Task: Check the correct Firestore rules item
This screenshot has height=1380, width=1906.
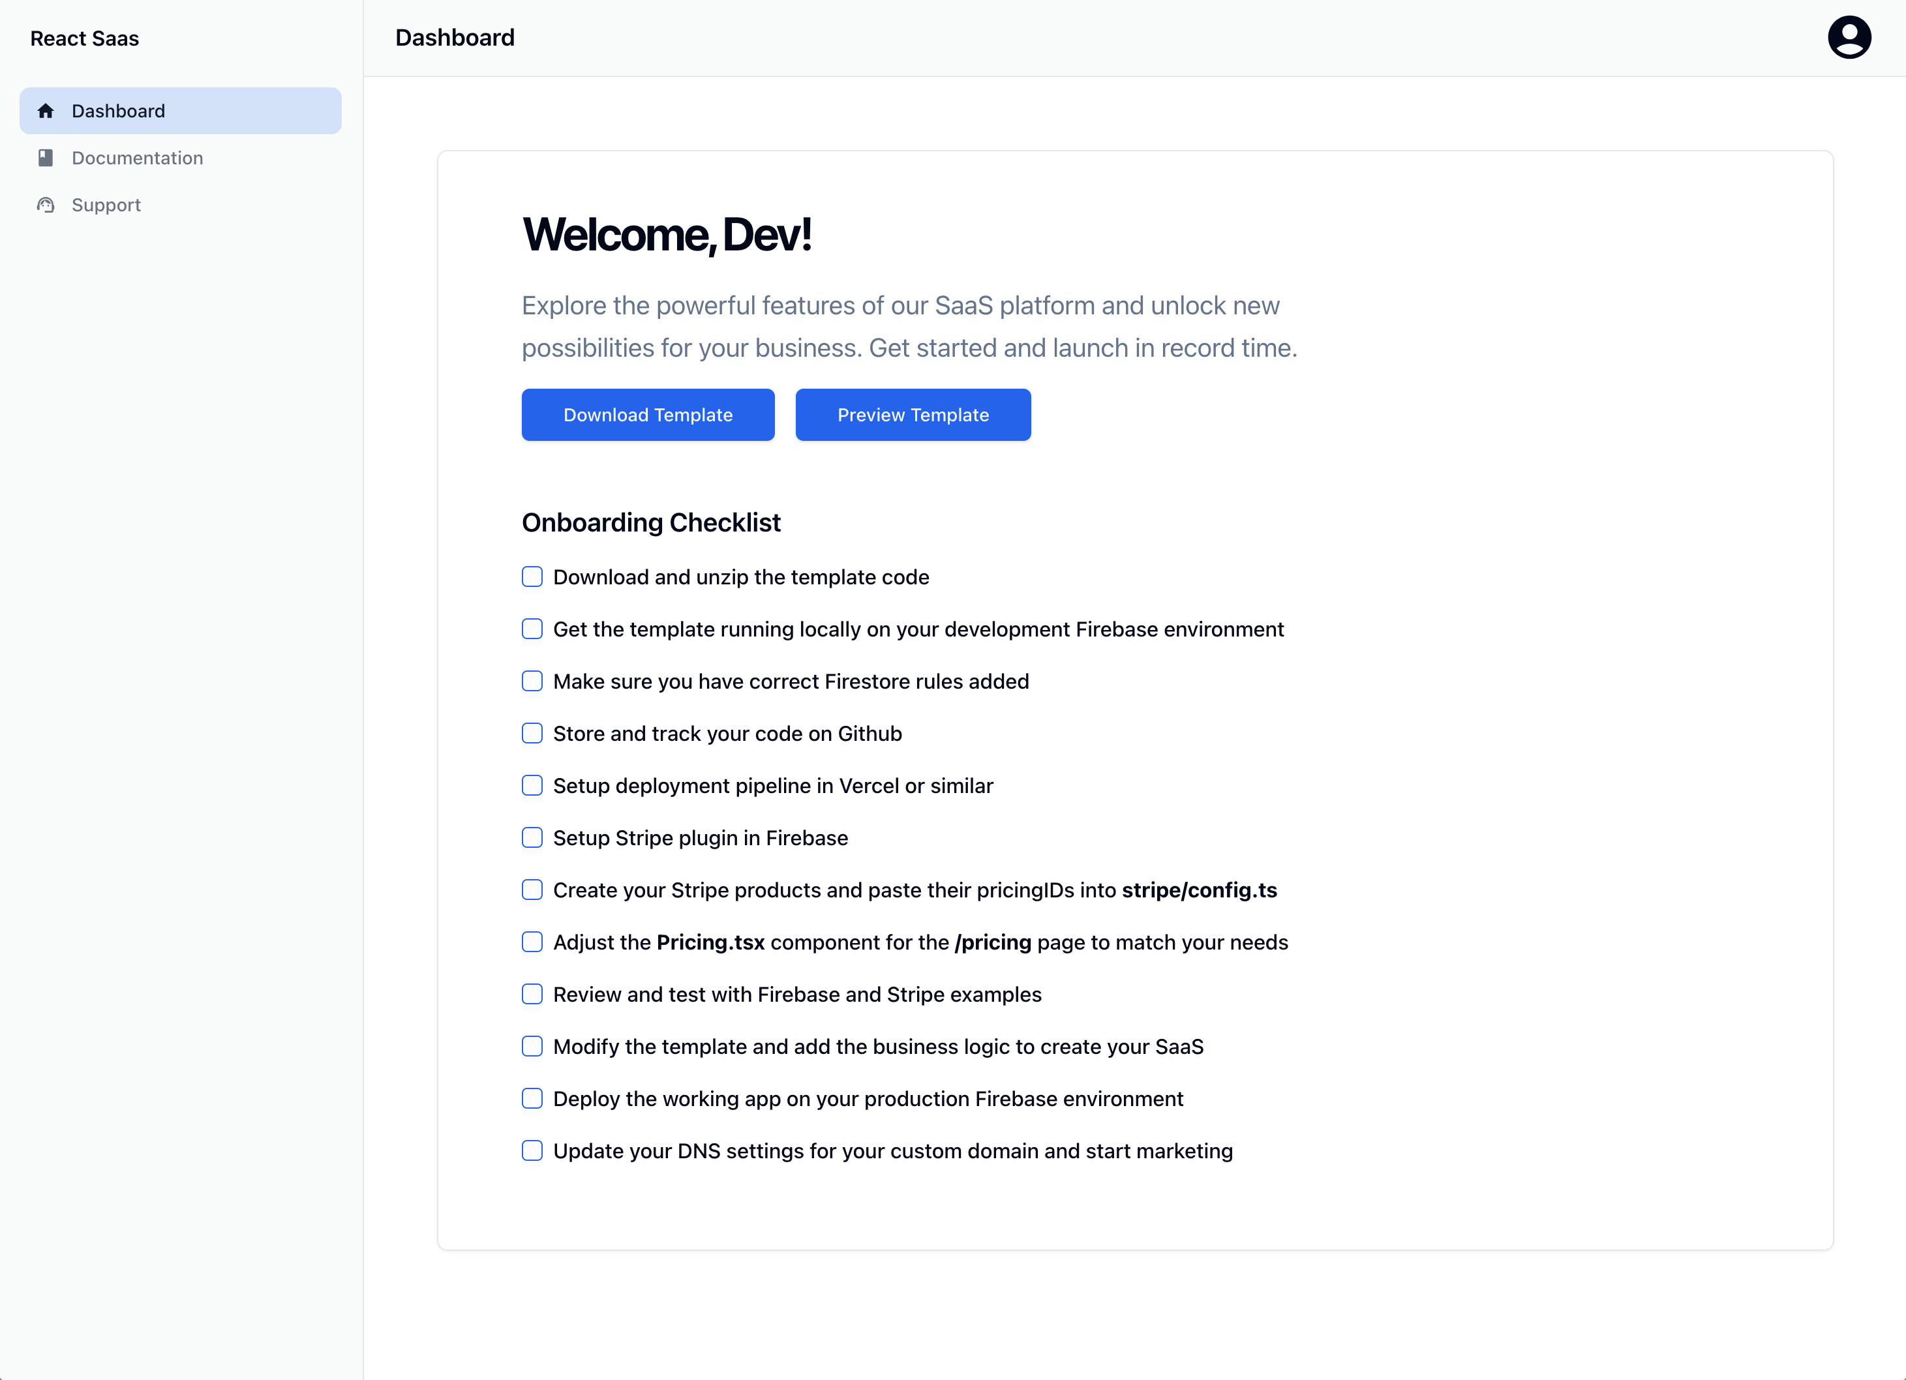Action: click(x=532, y=681)
